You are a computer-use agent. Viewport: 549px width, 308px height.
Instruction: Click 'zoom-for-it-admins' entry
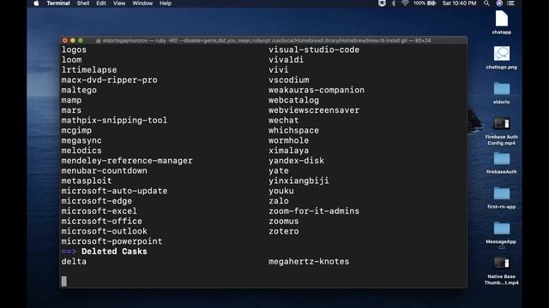[x=314, y=211]
